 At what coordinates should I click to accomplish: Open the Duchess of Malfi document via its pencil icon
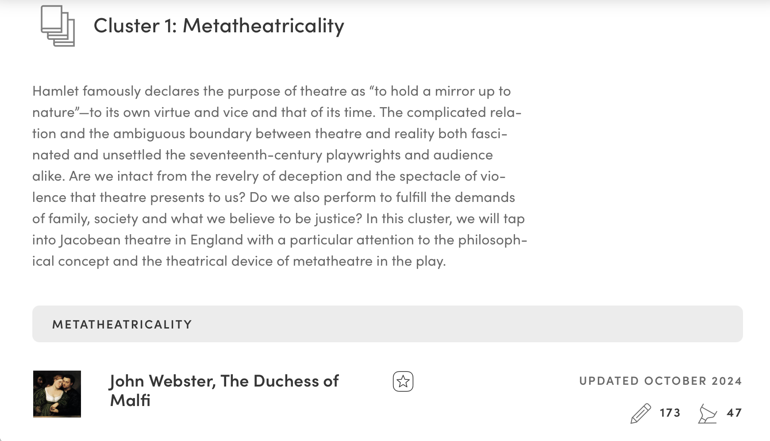point(640,413)
